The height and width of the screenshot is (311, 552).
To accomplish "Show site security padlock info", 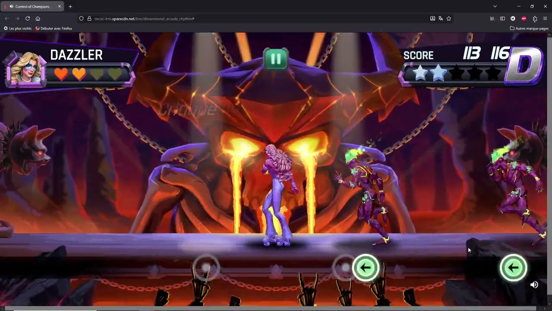I will [x=89, y=19].
